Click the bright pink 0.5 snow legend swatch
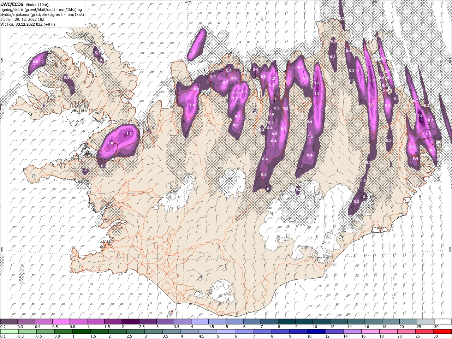The width and height of the screenshot is (452, 339). pos(61,322)
